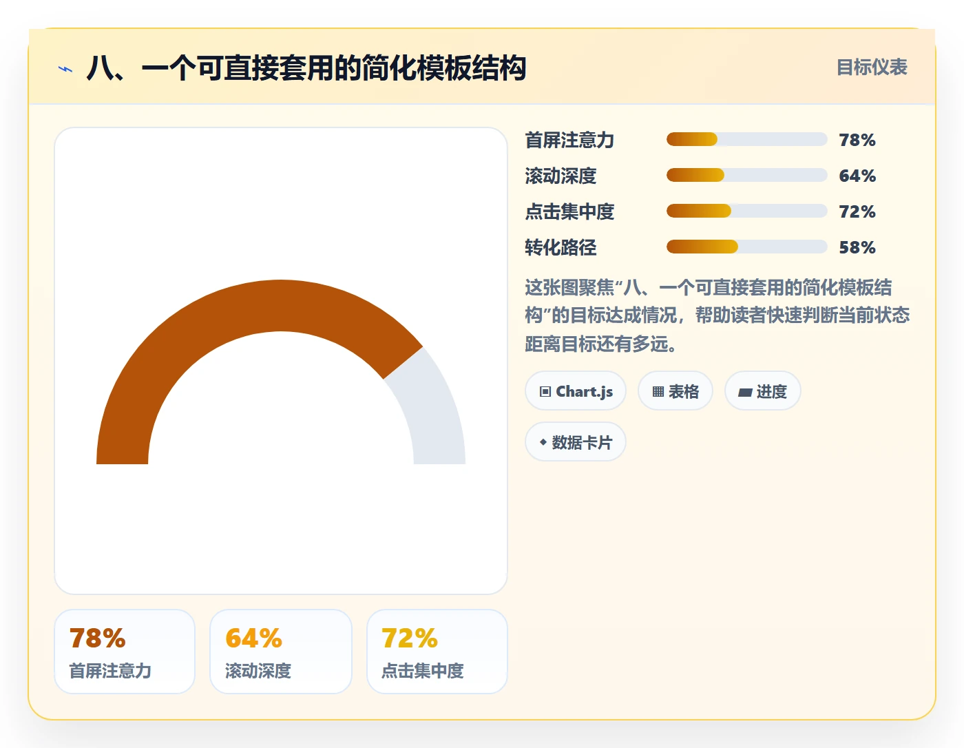Open the 64% 滚动深度 stat card
Screen dimensions: 964x748
[281, 652]
